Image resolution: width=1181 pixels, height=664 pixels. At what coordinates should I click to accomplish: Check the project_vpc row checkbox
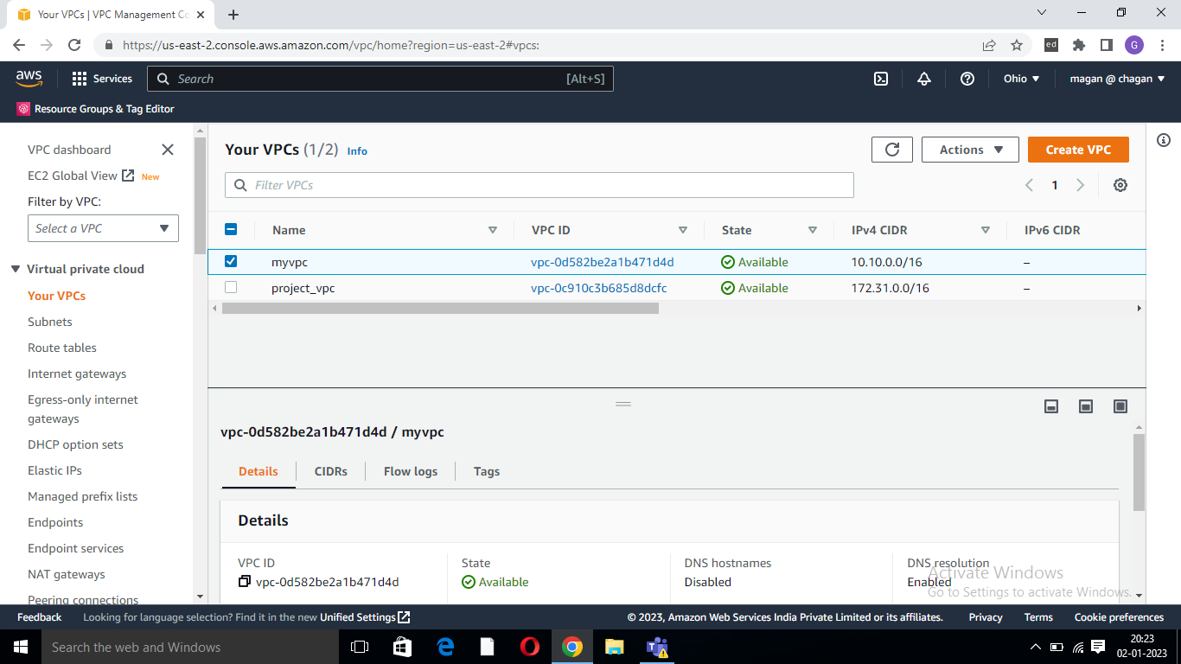pos(231,287)
